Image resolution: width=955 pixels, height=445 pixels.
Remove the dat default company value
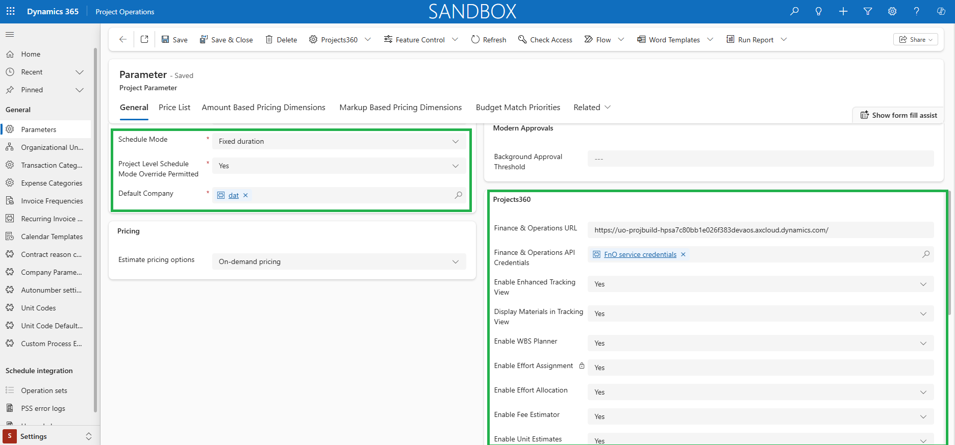245,195
